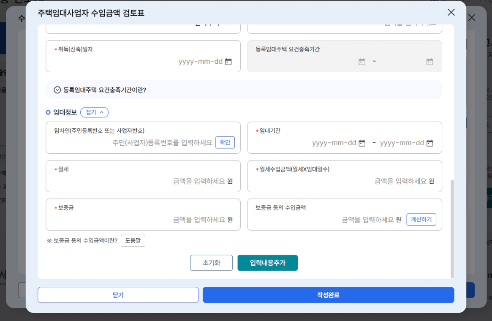
Task: Click 계산하기 button for 보증금 등의 수입금액
Action: tap(421, 220)
